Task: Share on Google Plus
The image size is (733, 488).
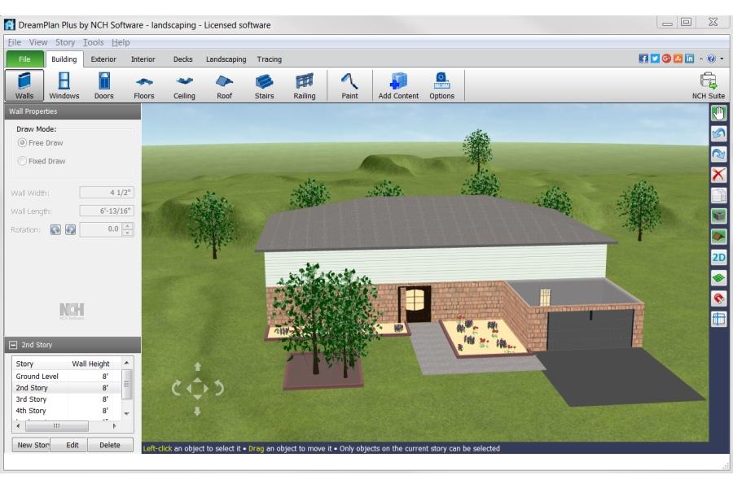Action: pyautogui.click(x=666, y=59)
